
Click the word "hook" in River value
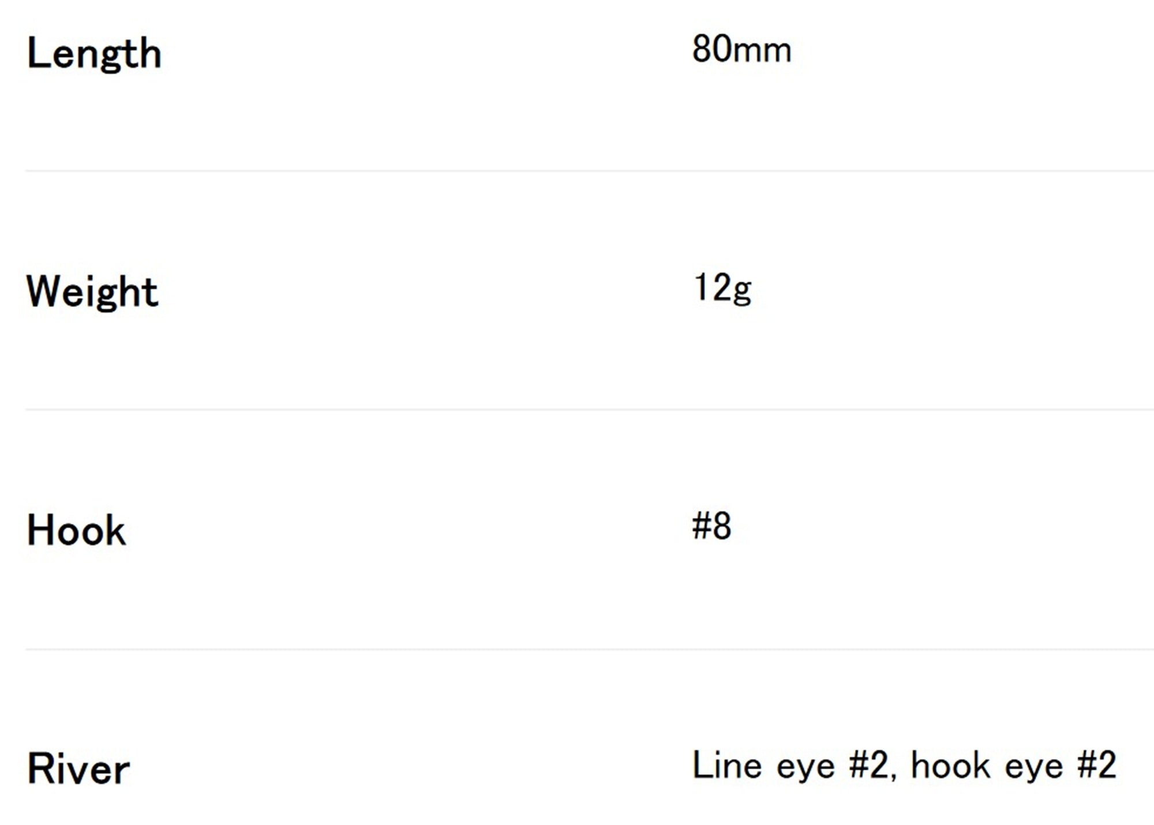951,765
